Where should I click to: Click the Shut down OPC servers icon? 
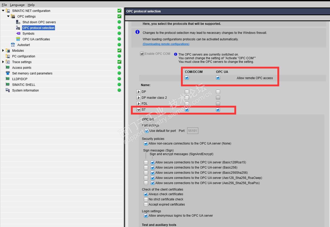[x=18, y=22]
